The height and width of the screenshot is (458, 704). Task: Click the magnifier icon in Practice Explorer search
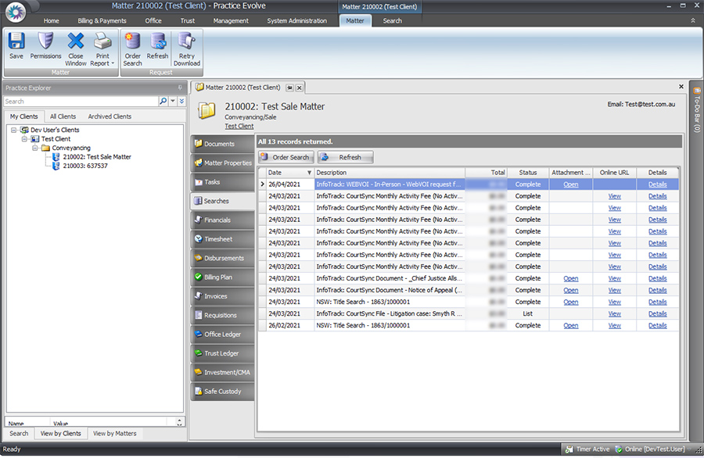(x=163, y=102)
